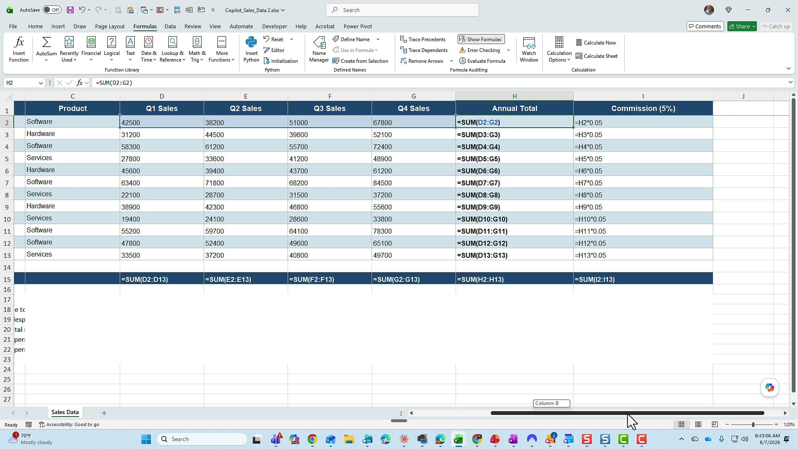
Task: Open Logical functions menu
Action: pyautogui.click(x=111, y=49)
